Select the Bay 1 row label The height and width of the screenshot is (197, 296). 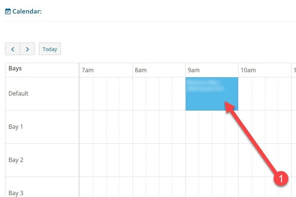pos(15,127)
